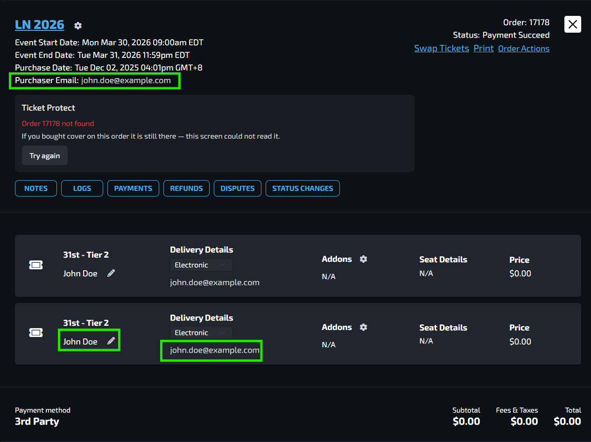Open the Order Actions menu
The height and width of the screenshot is (442, 591).
click(524, 49)
